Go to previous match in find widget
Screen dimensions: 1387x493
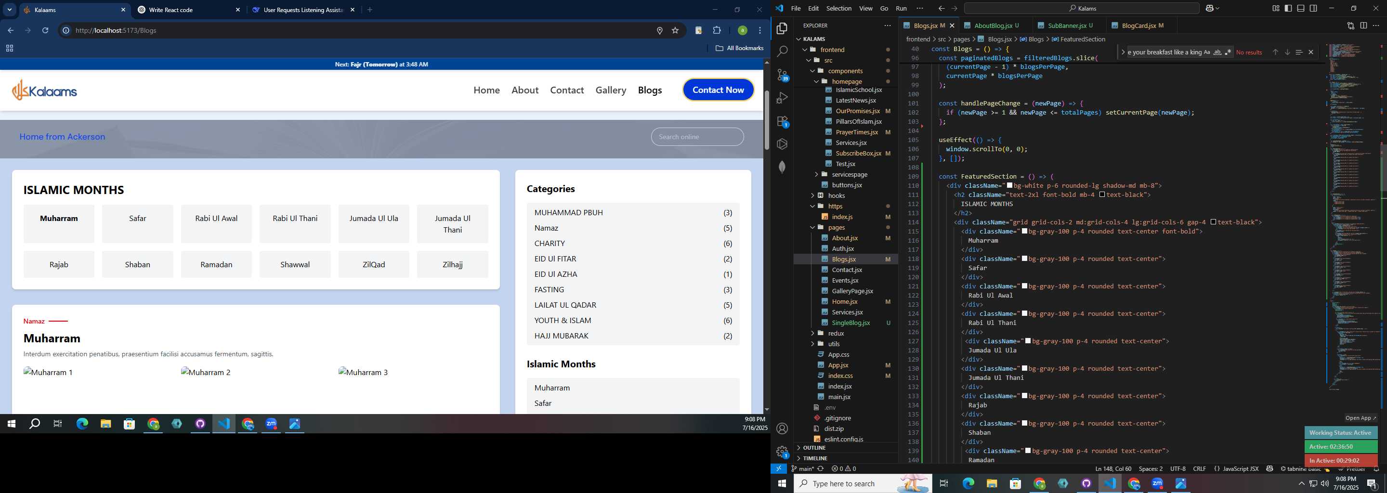(1275, 52)
